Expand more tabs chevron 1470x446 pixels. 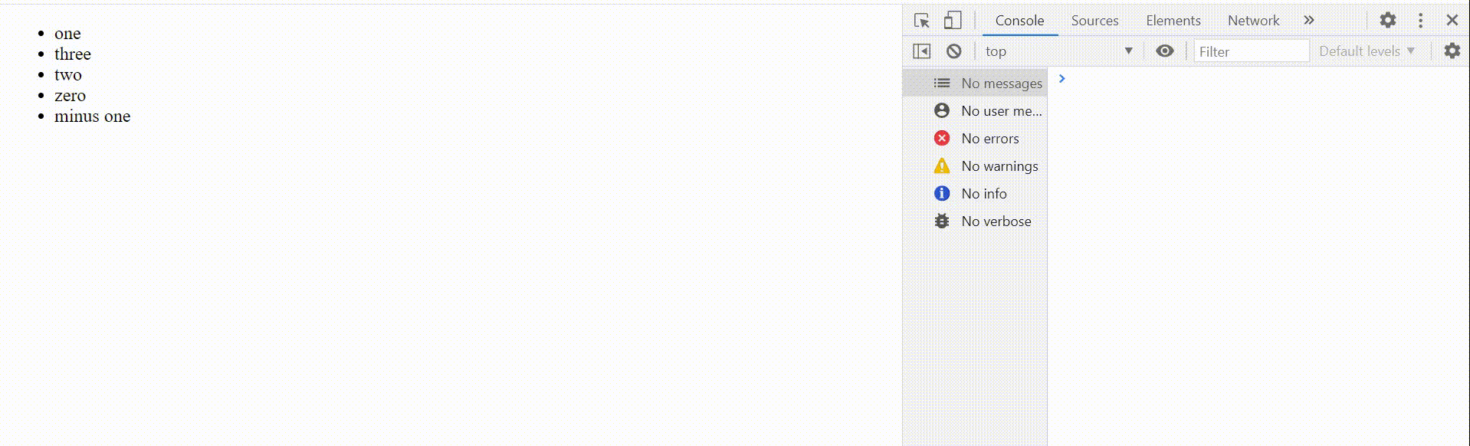point(1309,21)
